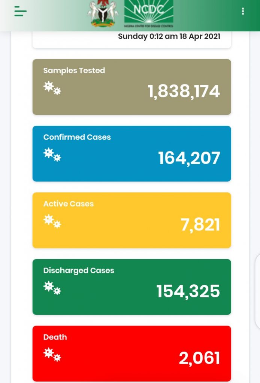The width and height of the screenshot is (260, 383).
Task: Click the Death heading text
Action: tap(55, 337)
